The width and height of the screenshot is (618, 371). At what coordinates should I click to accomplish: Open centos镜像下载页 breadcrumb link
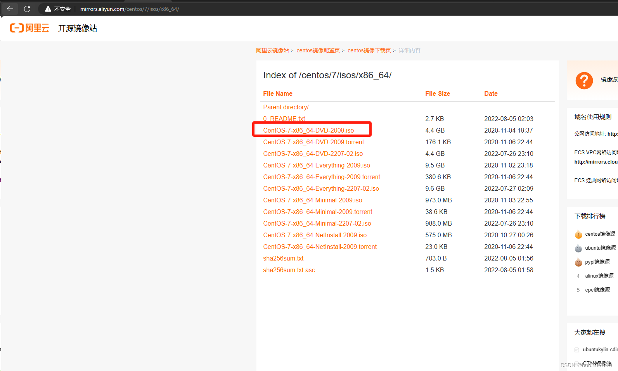tap(369, 50)
